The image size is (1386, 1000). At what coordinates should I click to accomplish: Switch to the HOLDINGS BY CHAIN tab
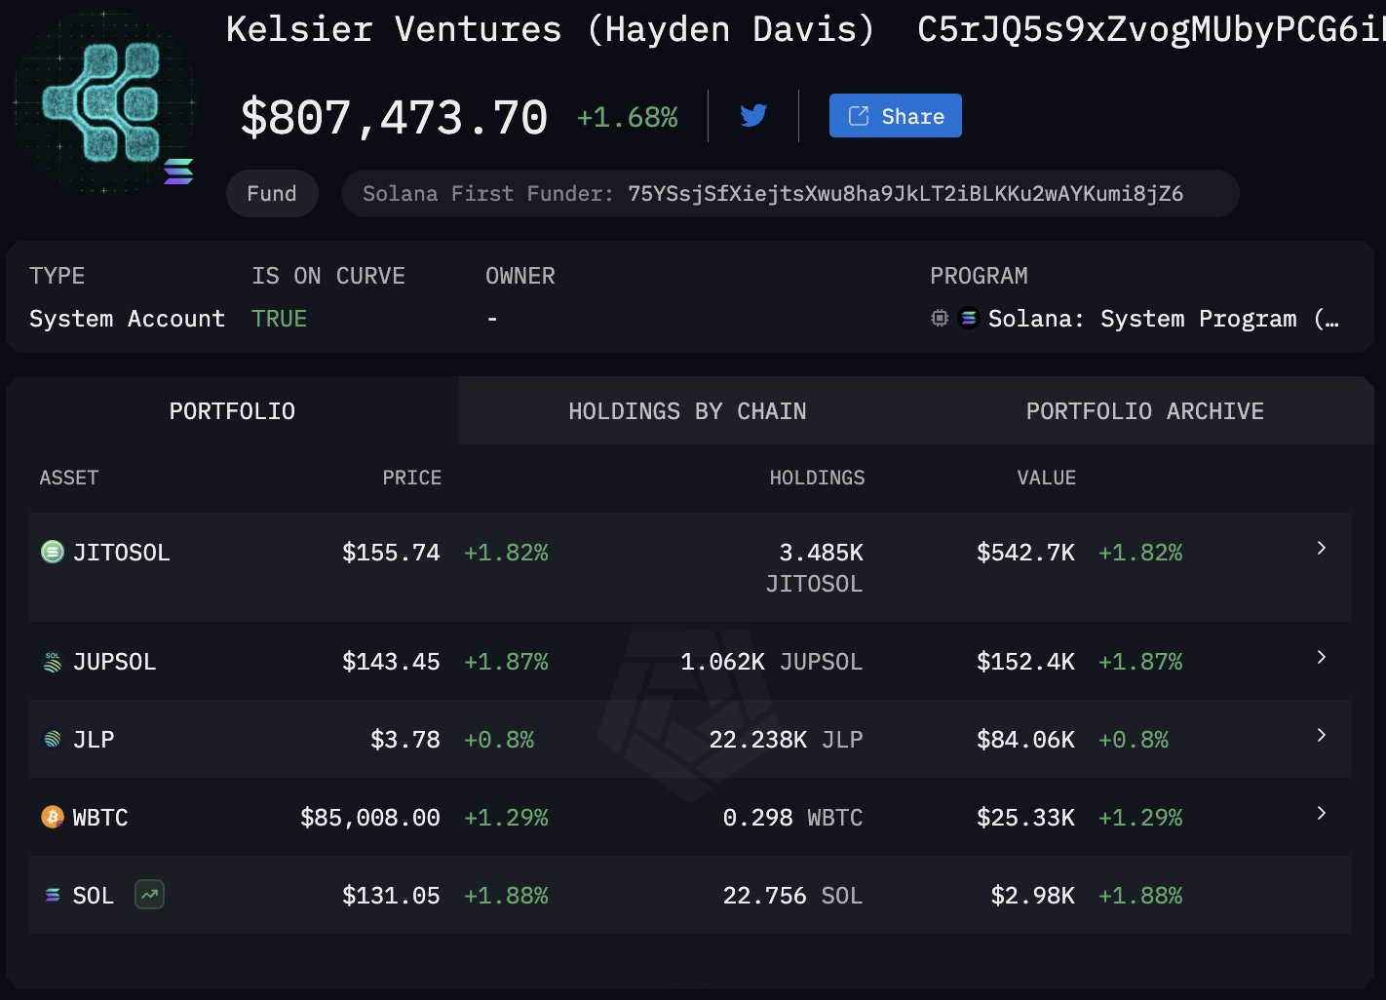687,411
